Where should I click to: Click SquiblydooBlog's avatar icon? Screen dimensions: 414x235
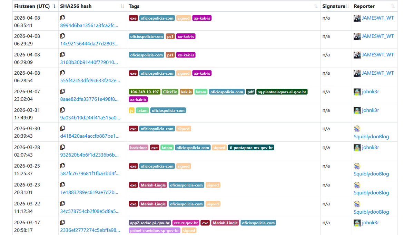point(357,127)
